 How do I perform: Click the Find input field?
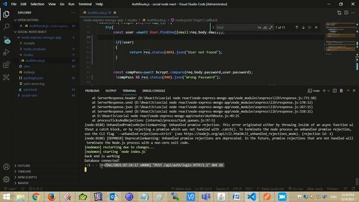point(236,27)
